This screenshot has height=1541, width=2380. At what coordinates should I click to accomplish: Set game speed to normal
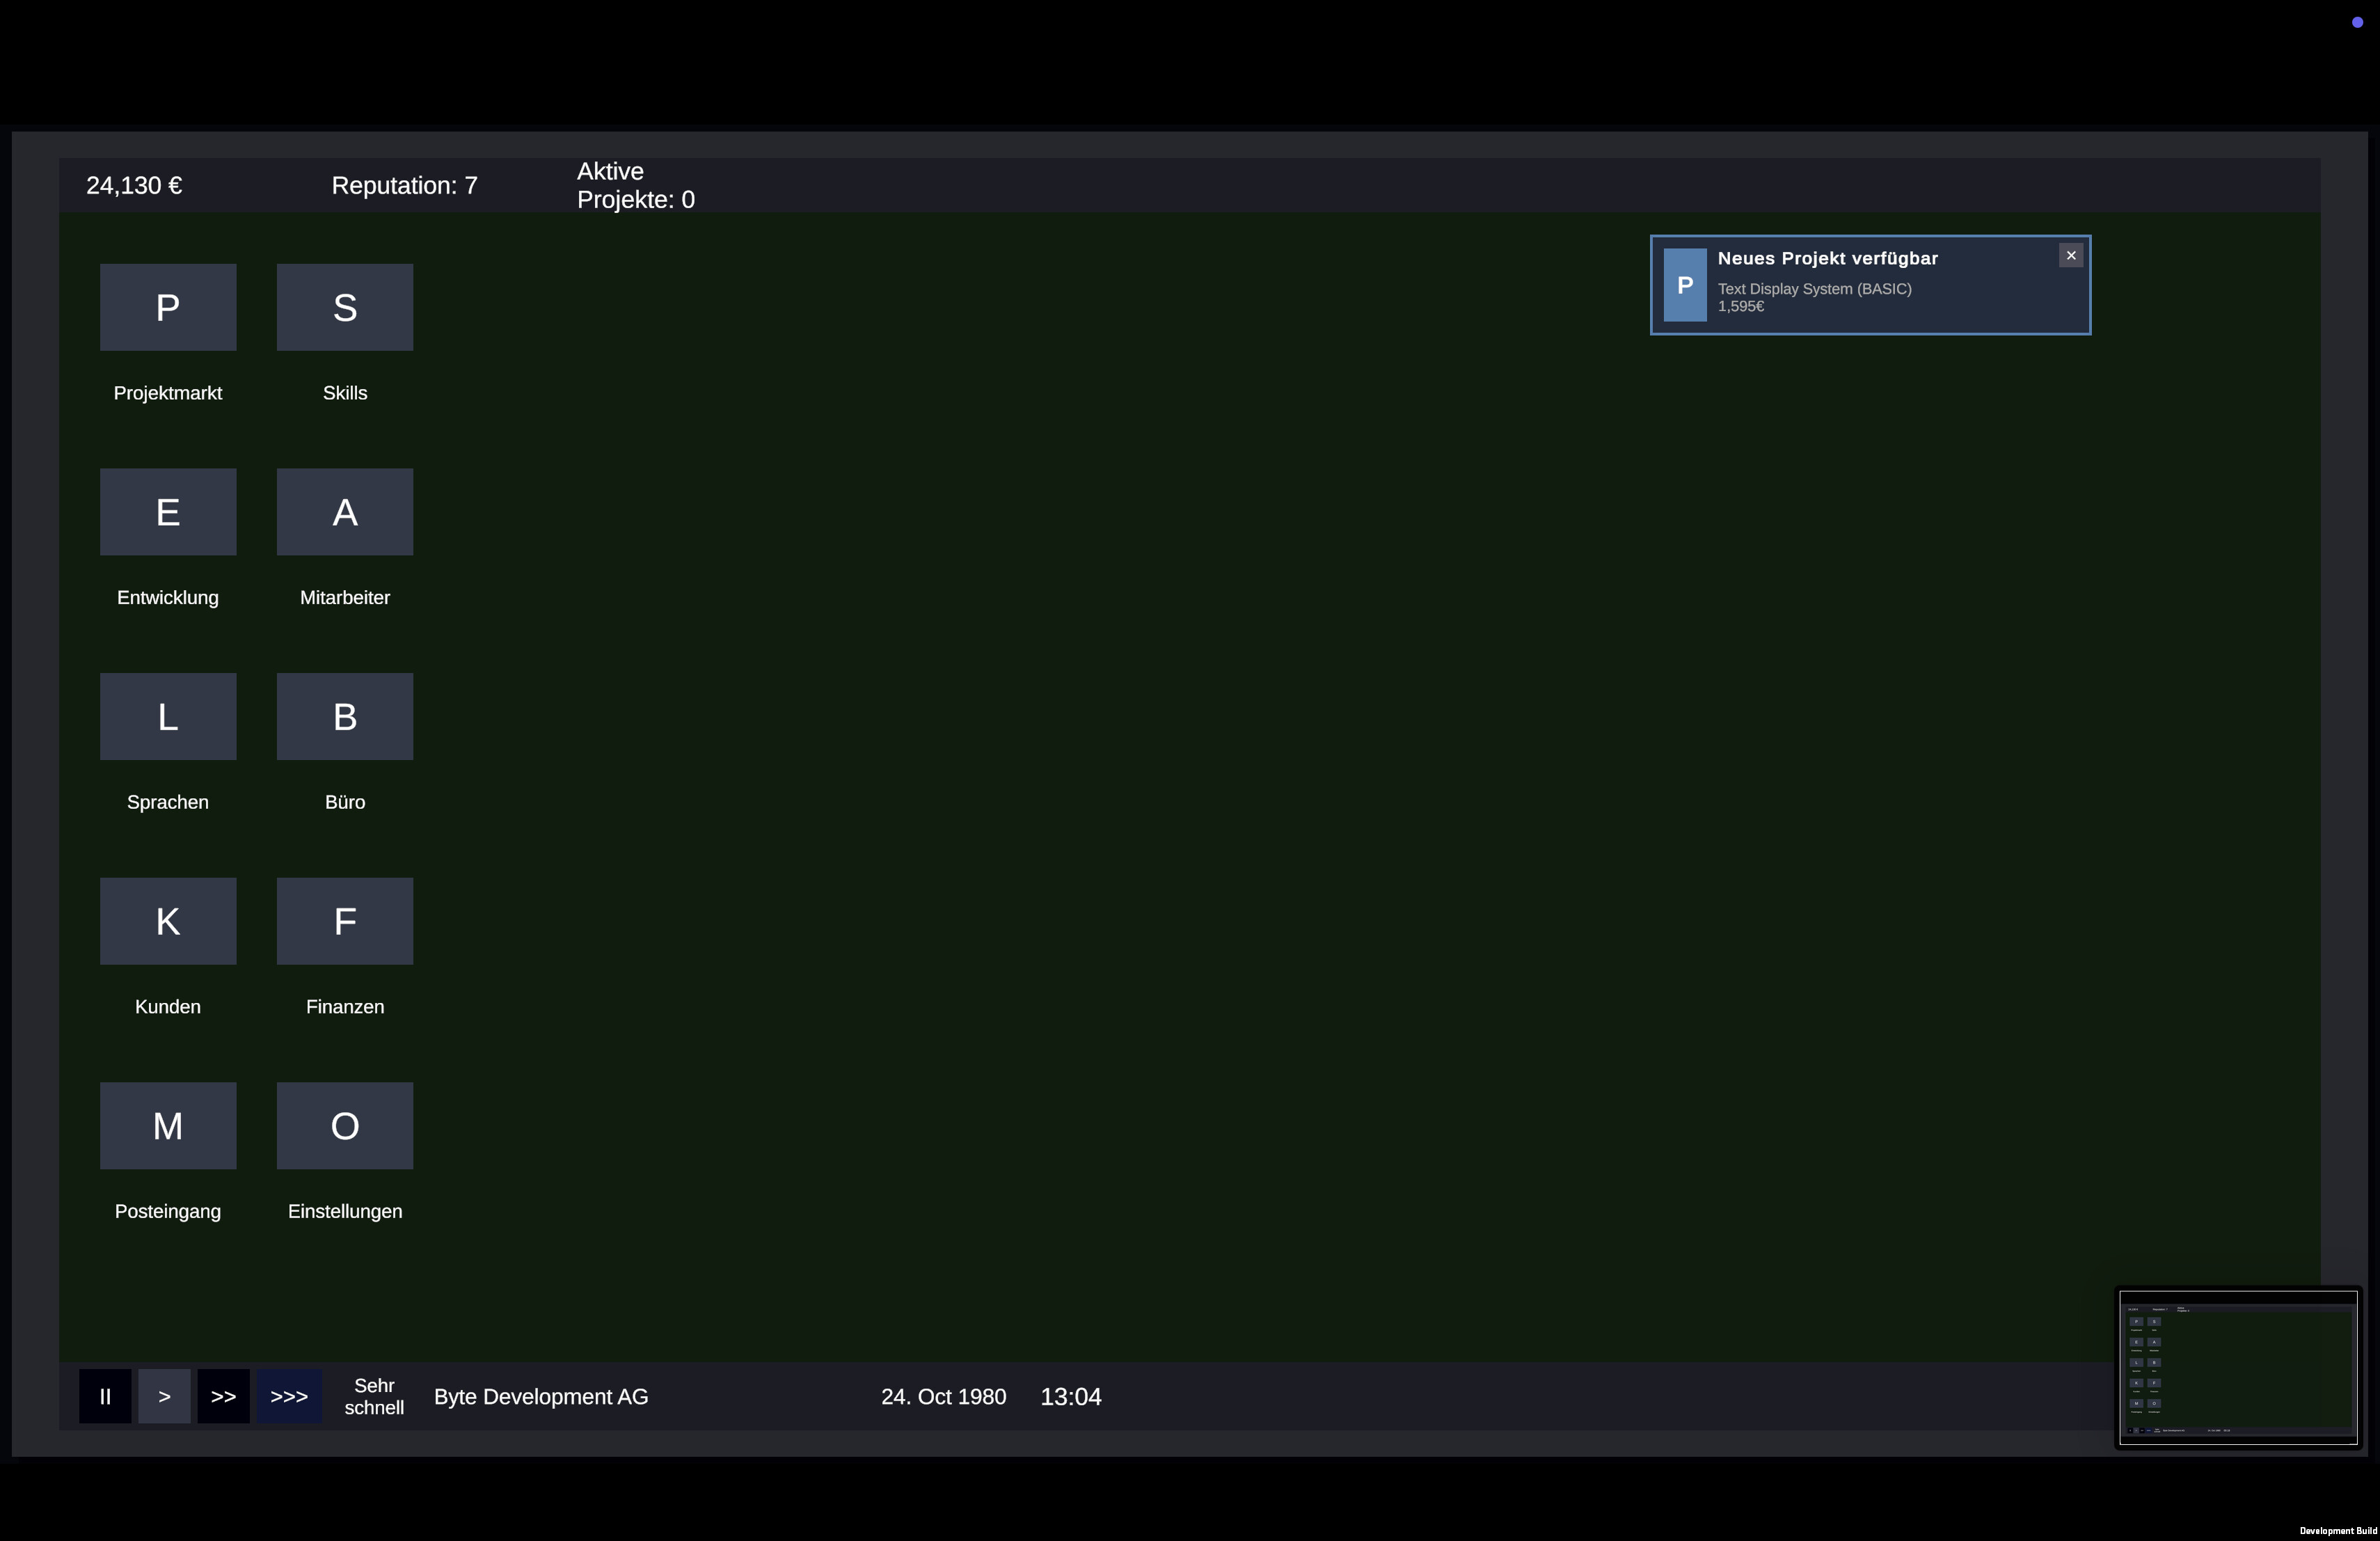point(164,1396)
